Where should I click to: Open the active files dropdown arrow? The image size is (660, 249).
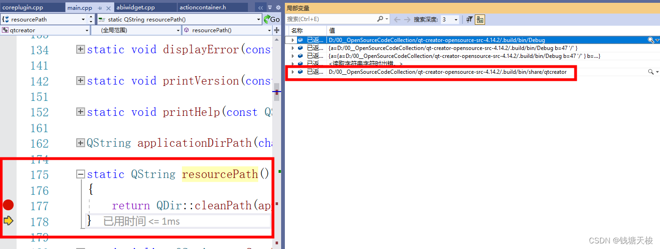coord(270,8)
